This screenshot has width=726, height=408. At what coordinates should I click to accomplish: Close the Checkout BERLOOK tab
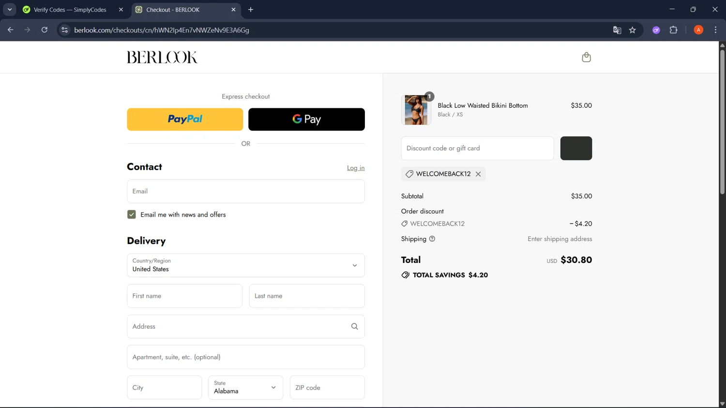(x=233, y=10)
